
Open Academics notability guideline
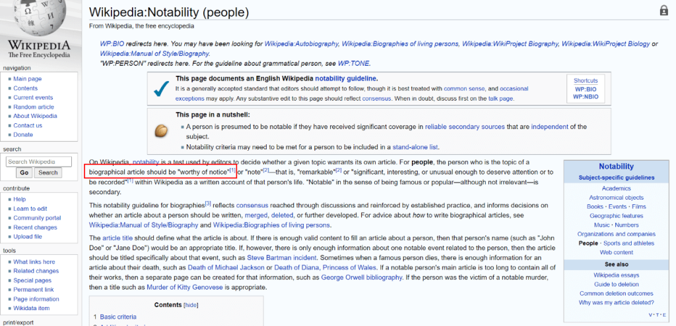point(616,188)
